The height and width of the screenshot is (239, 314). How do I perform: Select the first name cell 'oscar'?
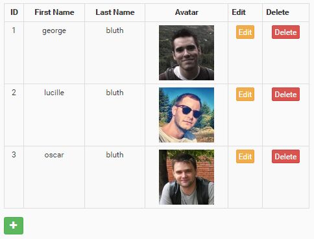pyautogui.click(x=54, y=155)
